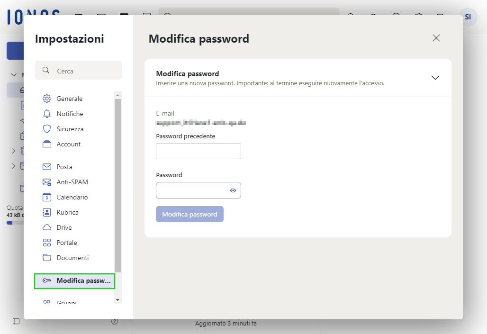Select Posta in settings menu
The width and height of the screenshot is (487, 334).
click(x=64, y=167)
